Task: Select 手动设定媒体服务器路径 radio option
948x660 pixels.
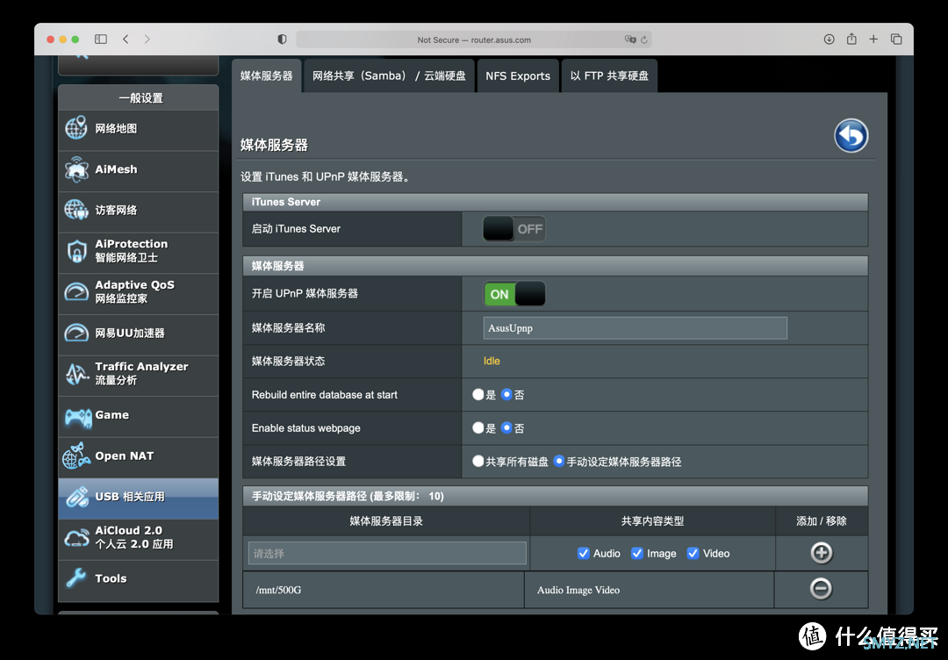Action: pos(558,461)
